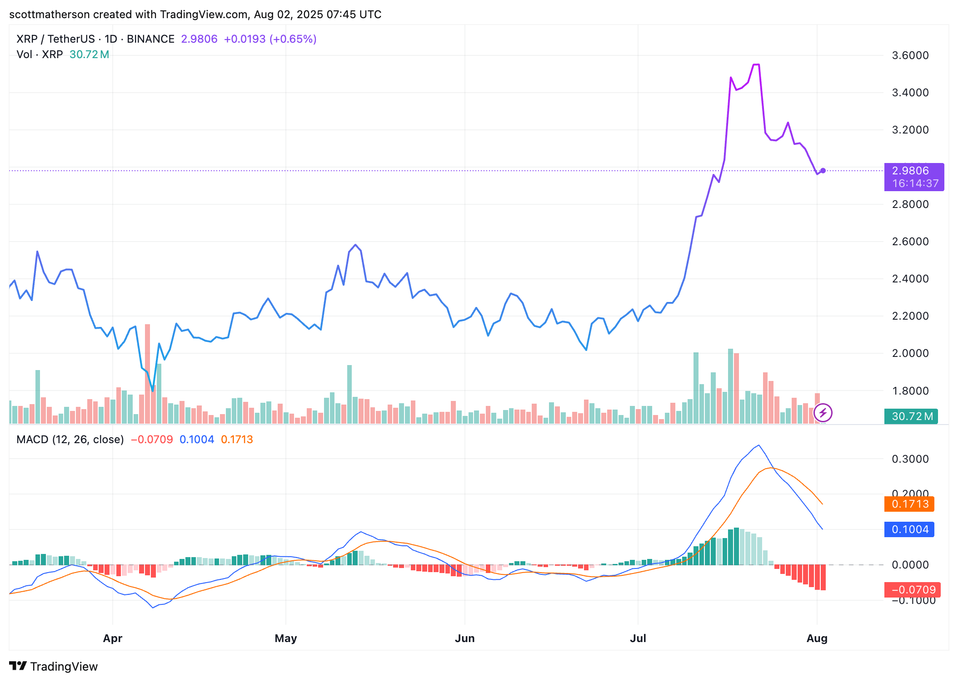Click the TradingView text link
Viewport: 958px width, 682px height.
pyautogui.click(x=64, y=667)
